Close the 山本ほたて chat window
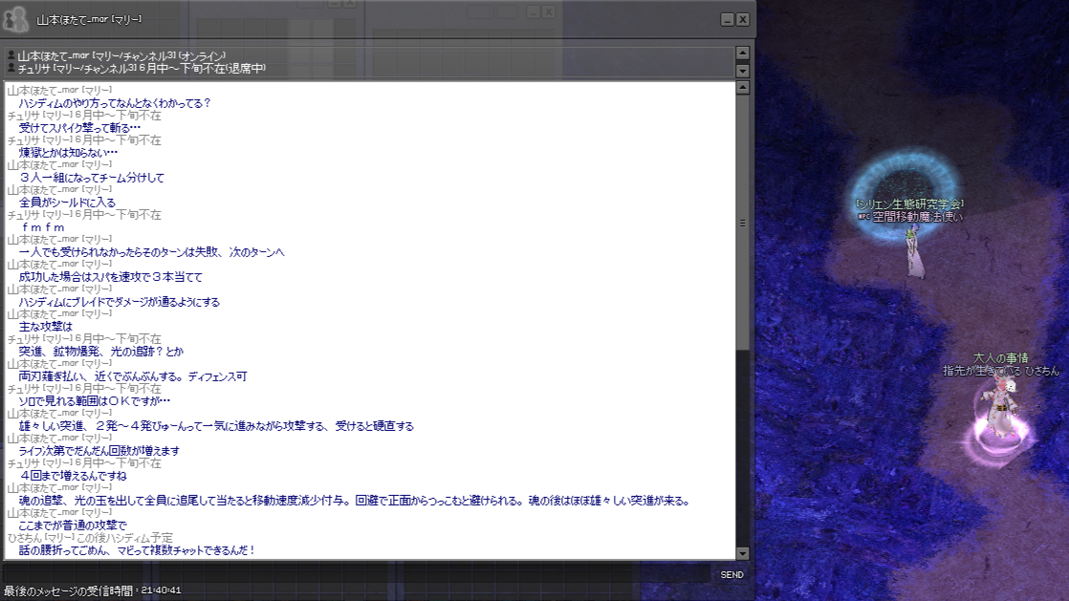 743,19
